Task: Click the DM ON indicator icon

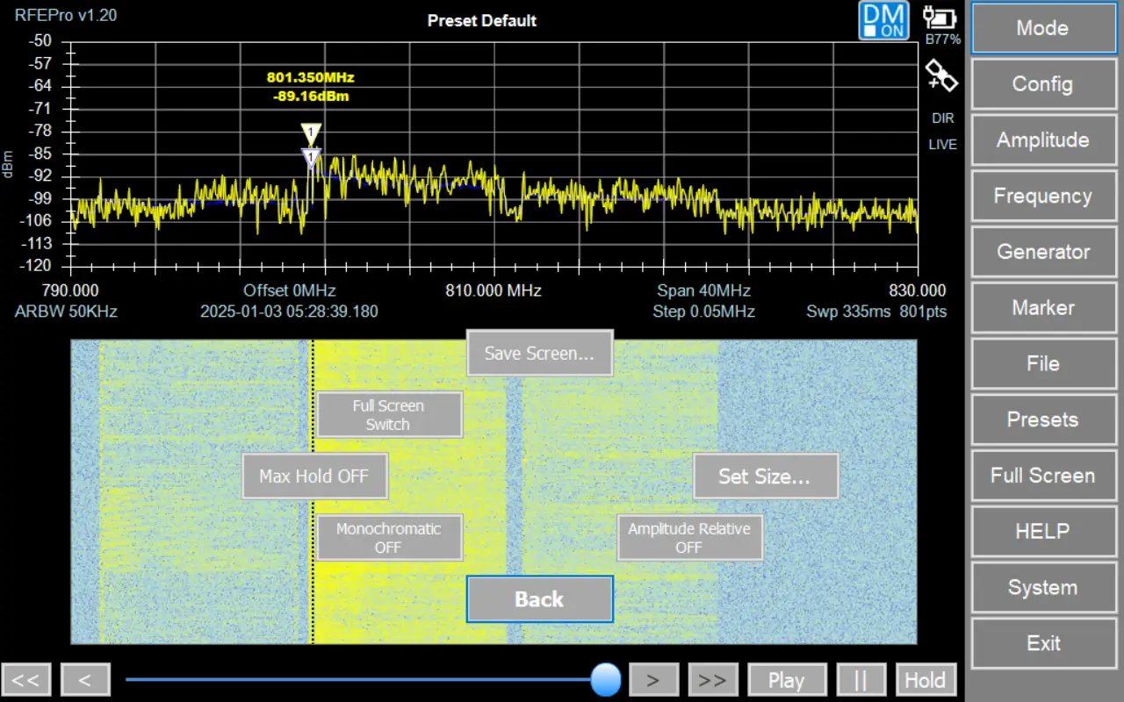Action: click(x=883, y=21)
